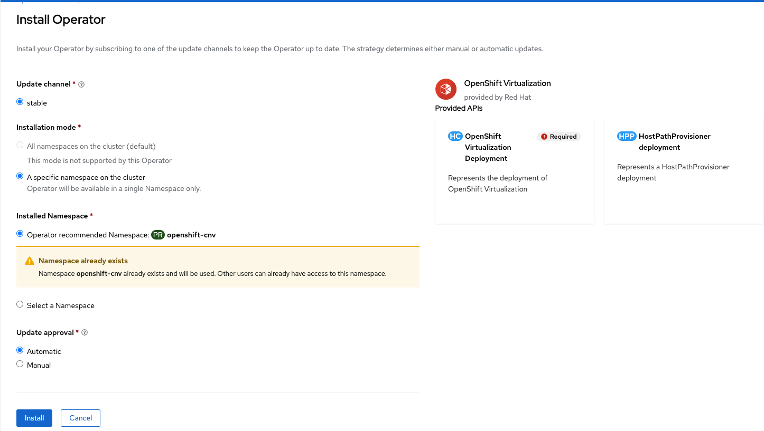This screenshot has width=764, height=431.
Task: Click the Install button
Action: pos(34,418)
